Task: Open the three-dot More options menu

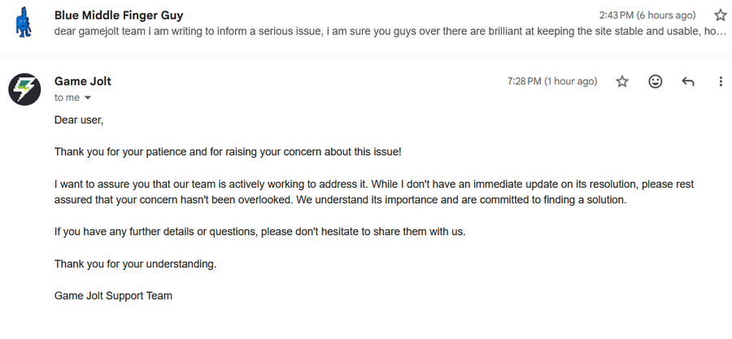Action: [x=721, y=81]
